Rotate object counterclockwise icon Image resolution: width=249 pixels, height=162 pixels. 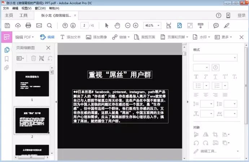point(196,143)
